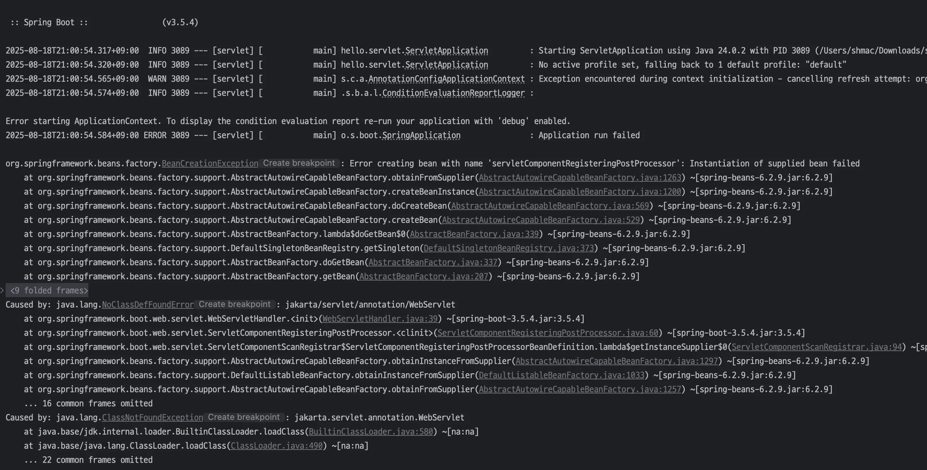The height and width of the screenshot is (470, 927).
Task: Open the NoClassDefFoundError class link
Action: [x=148, y=305]
